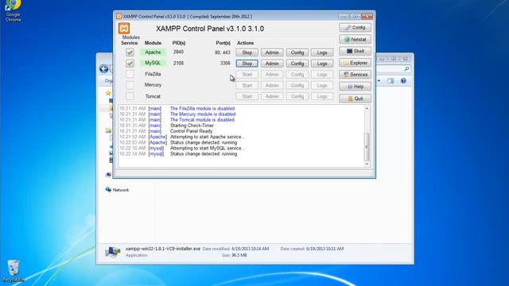Image resolution: width=509 pixels, height=286 pixels.
Task: Click MySQL port 3306
Action: click(x=225, y=63)
